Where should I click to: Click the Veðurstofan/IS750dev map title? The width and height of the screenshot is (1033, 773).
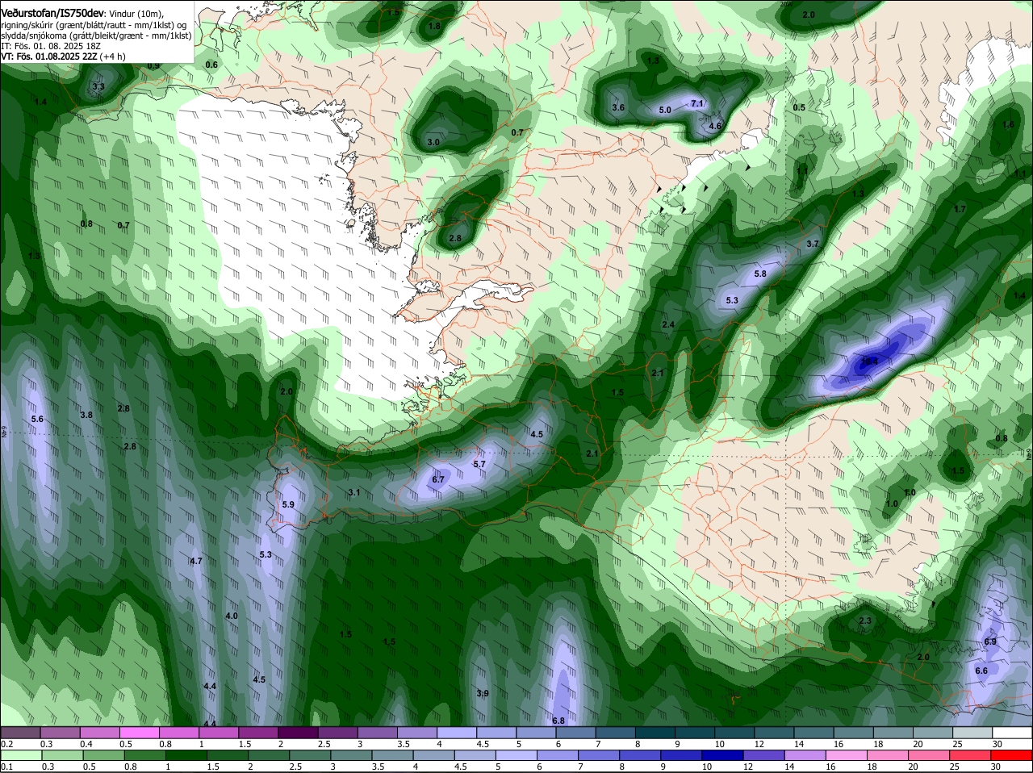52,14
